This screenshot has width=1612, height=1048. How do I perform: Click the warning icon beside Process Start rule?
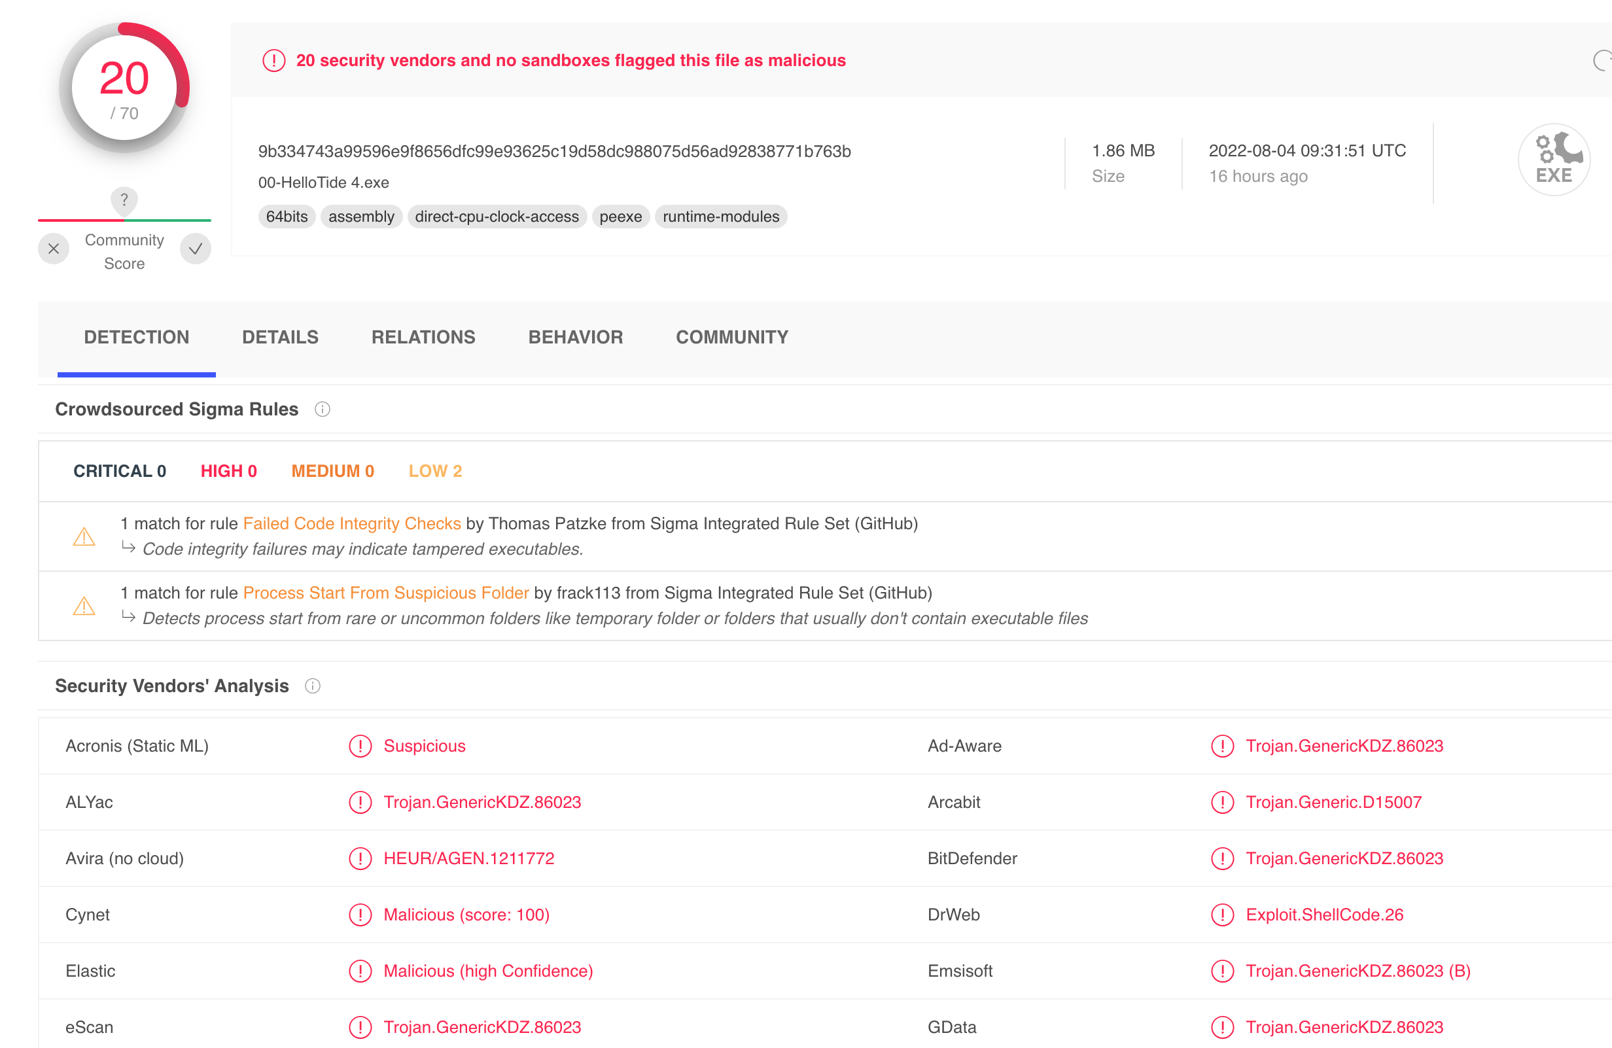click(x=84, y=606)
